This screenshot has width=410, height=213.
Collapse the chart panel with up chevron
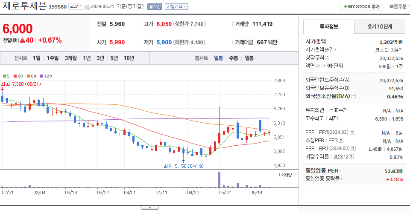[149, 207]
